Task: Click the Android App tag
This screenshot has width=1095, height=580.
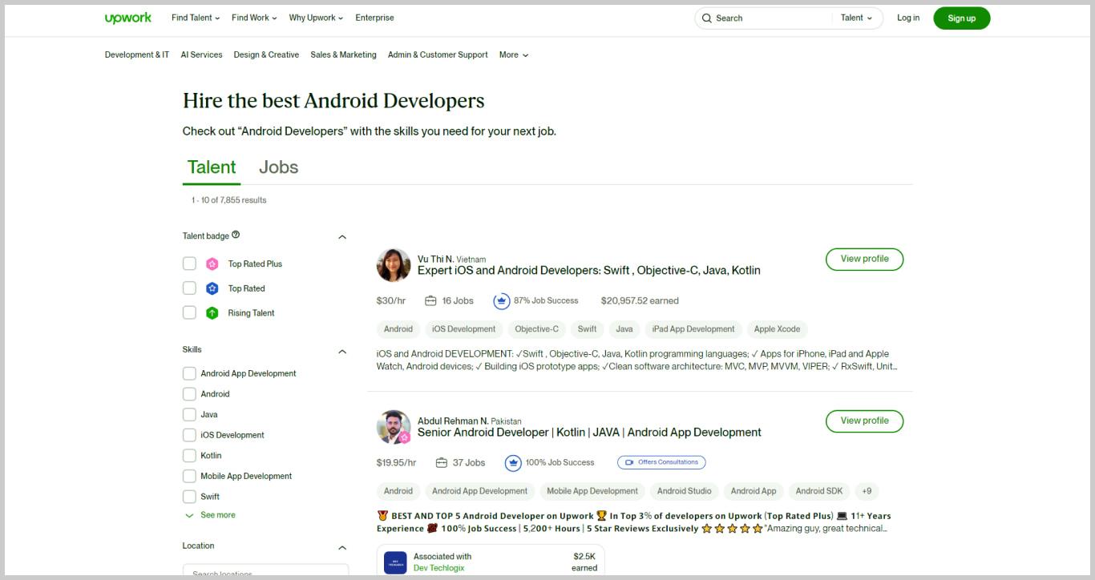Action: click(754, 491)
